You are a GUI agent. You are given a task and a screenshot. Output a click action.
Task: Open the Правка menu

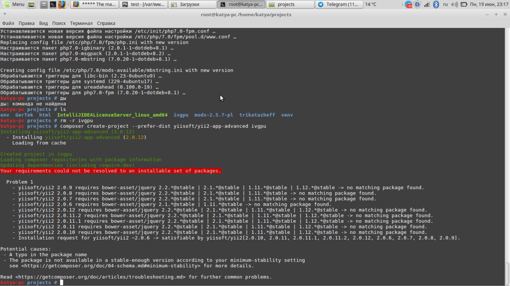tap(26, 23)
